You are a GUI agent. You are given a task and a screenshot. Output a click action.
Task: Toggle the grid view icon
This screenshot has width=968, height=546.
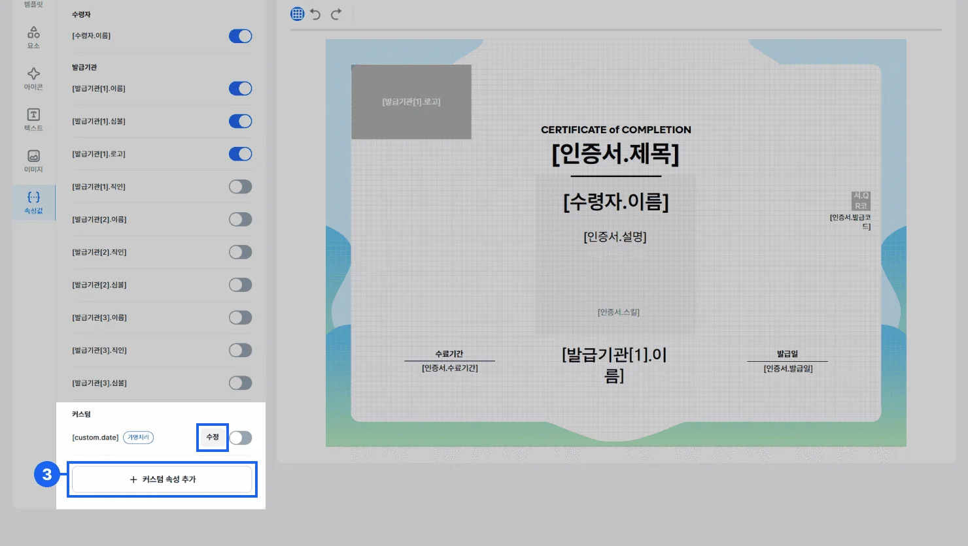tap(298, 14)
